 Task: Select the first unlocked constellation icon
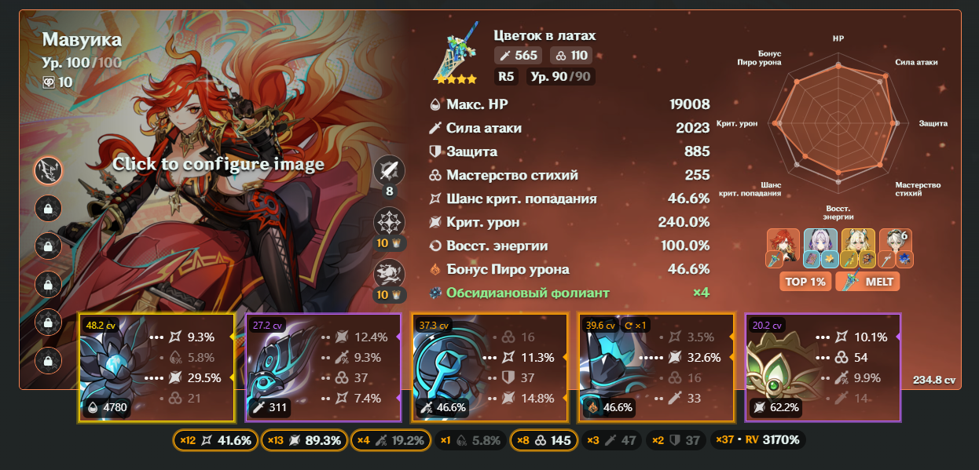pos(49,169)
